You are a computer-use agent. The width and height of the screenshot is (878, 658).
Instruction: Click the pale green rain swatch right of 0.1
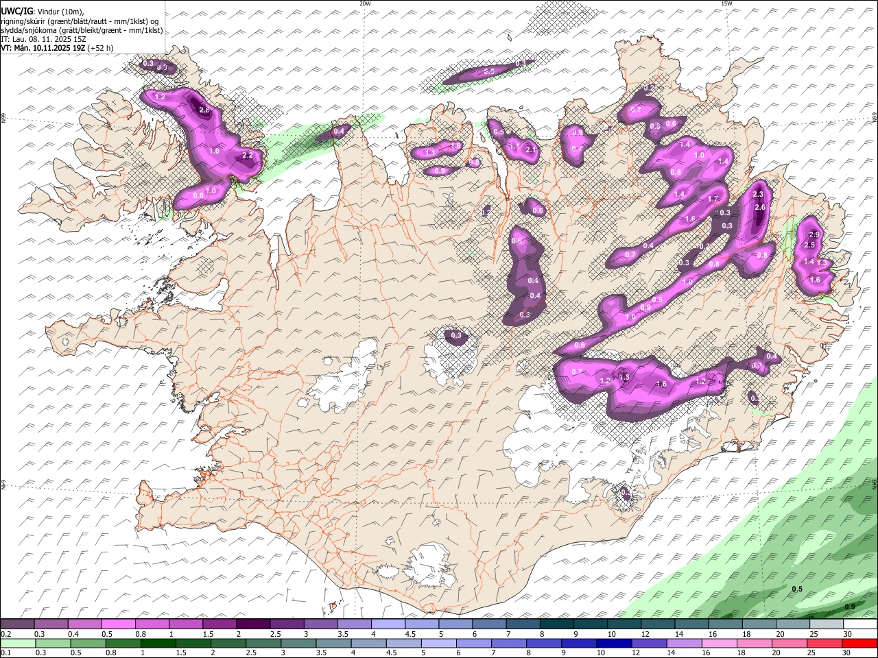[18, 643]
